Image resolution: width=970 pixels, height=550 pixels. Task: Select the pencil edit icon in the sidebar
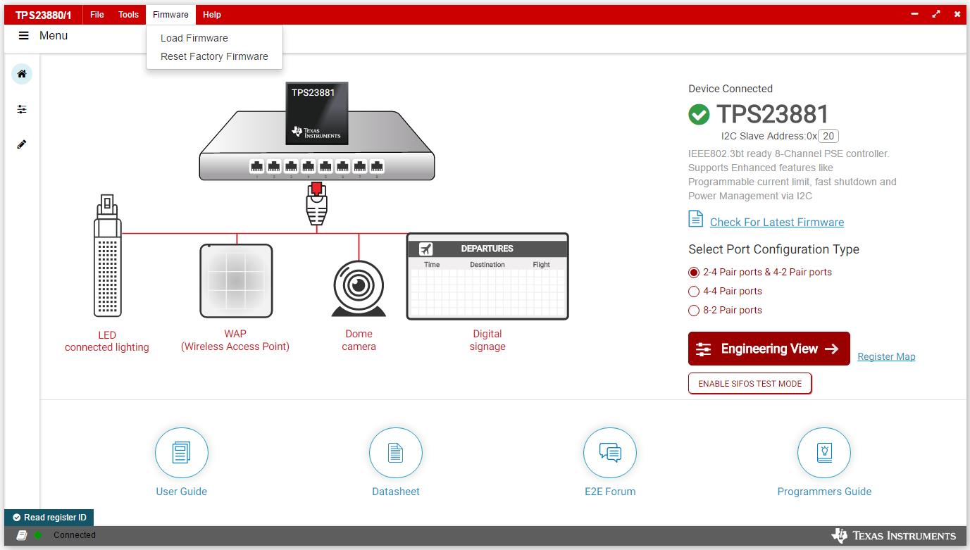pyautogui.click(x=21, y=144)
